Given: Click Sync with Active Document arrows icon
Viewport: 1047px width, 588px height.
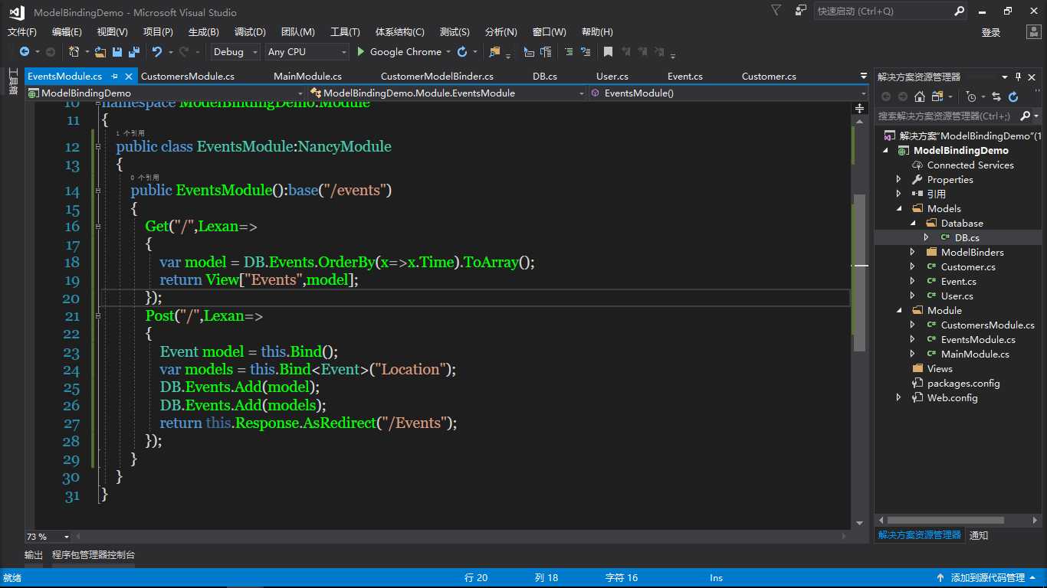Looking at the screenshot, I should (996, 96).
